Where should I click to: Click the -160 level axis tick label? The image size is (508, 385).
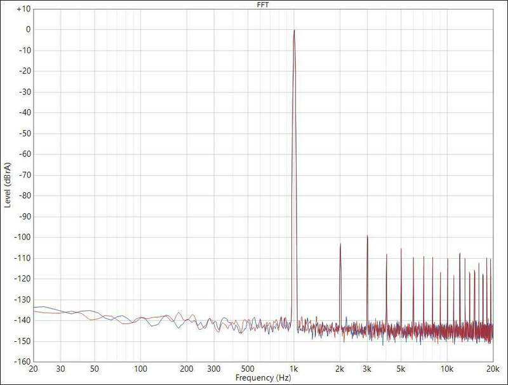22,363
